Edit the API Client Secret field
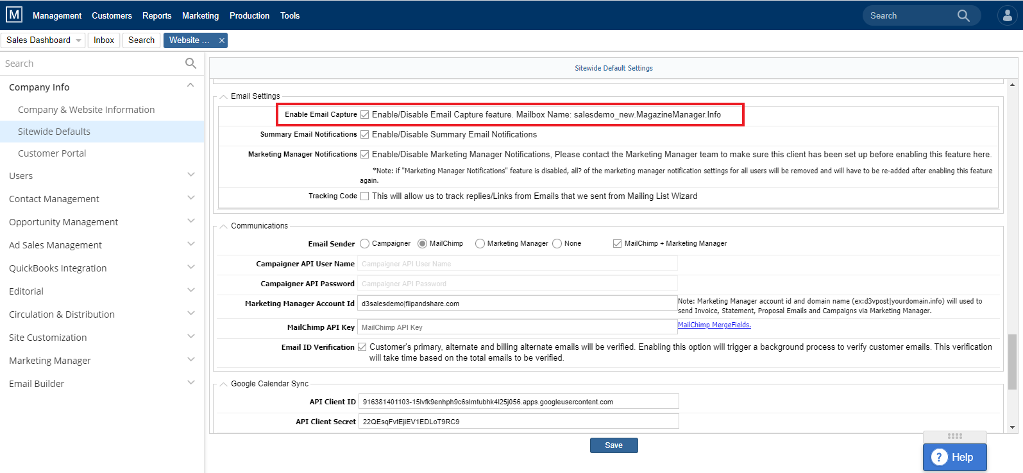 518,422
